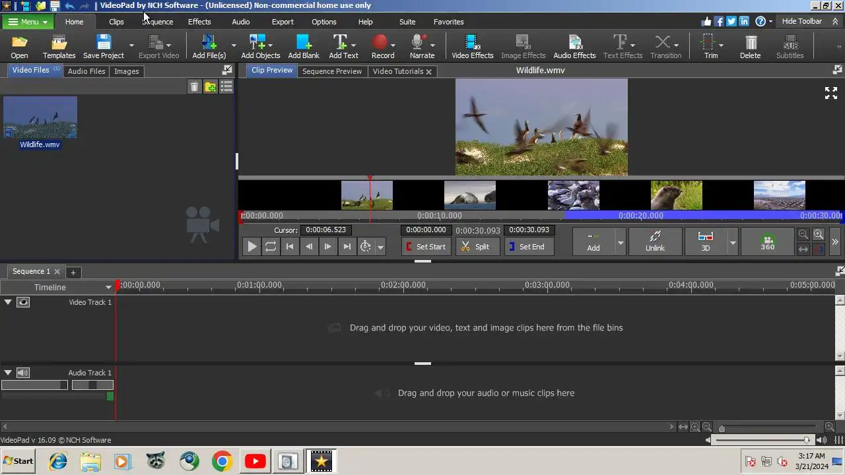
Task: Delete selected bin item via bin trash icon
Action: pos(194,86)
